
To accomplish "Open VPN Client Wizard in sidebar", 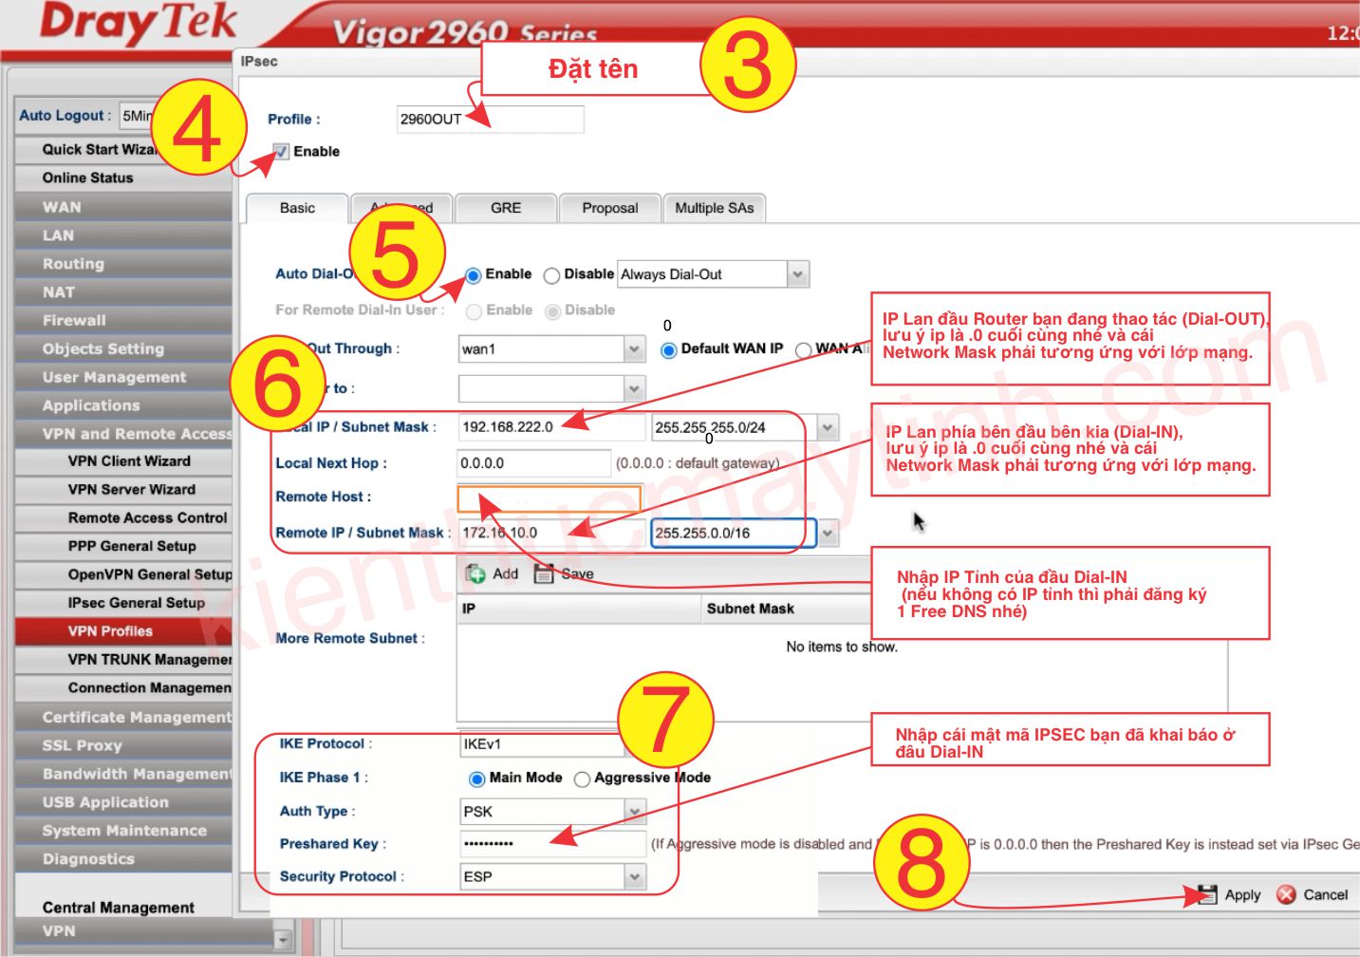I will (129, 461).
